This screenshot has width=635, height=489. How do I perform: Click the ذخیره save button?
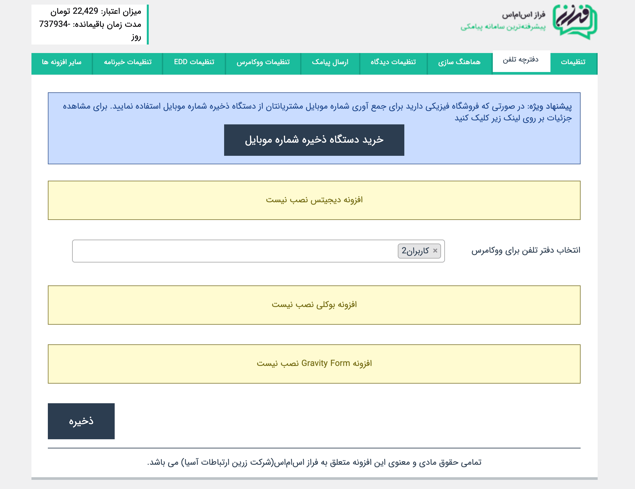81,421
